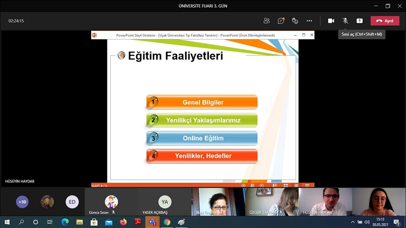Open Google Chrome from the taskbar
The image size is (406, 228).
coord(167,222)
